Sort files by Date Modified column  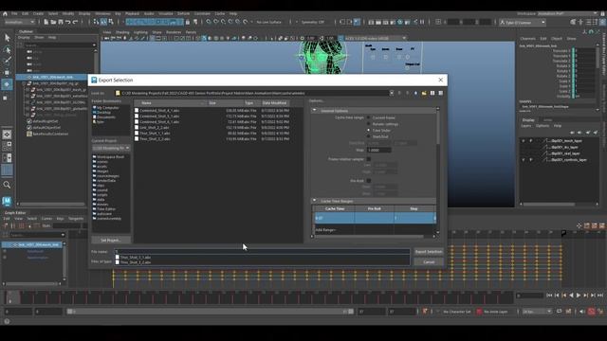[274, 103]
